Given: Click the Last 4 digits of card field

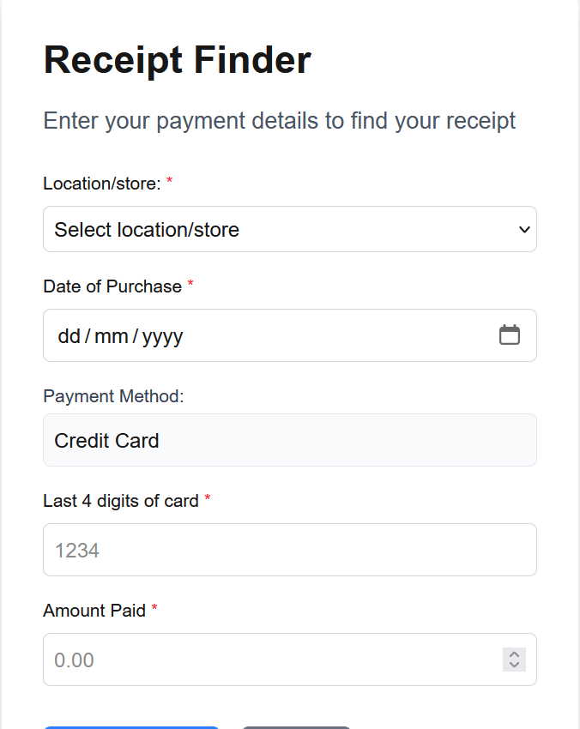Looking at the screenshot, I should click(289, 550).
